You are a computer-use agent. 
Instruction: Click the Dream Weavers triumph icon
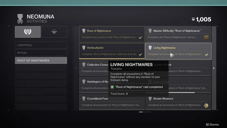[x=150, y=99]
